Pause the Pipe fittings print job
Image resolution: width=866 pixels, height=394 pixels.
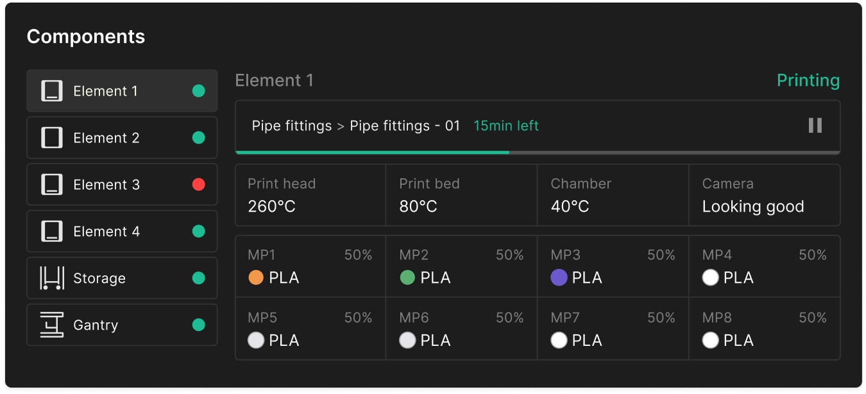coord(815,125)
